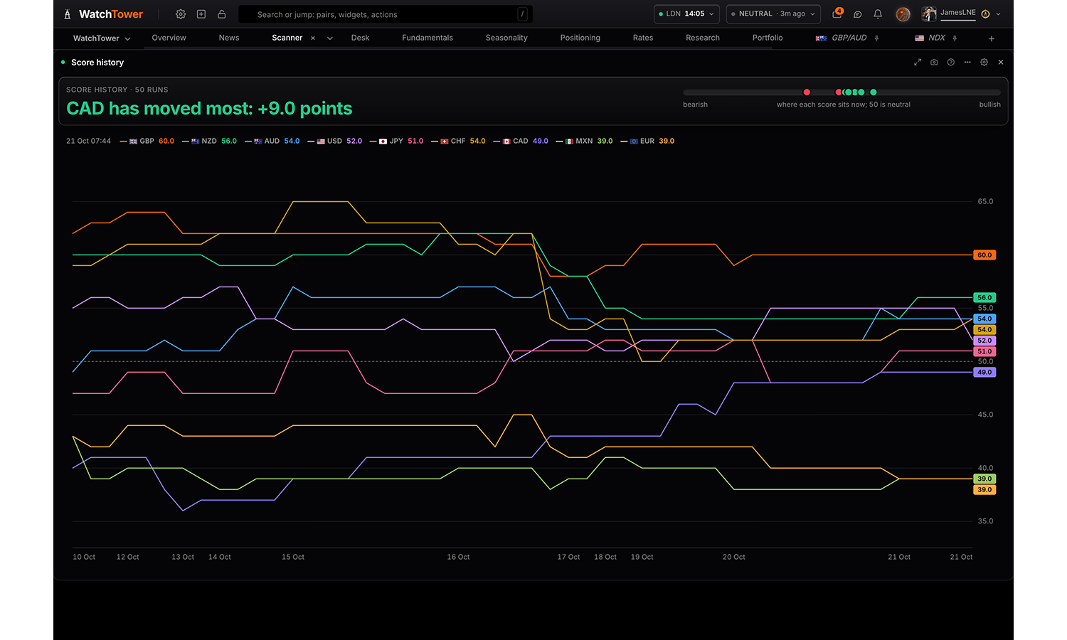Open the LDN 14:05 clock dropdown

[686, 14]
